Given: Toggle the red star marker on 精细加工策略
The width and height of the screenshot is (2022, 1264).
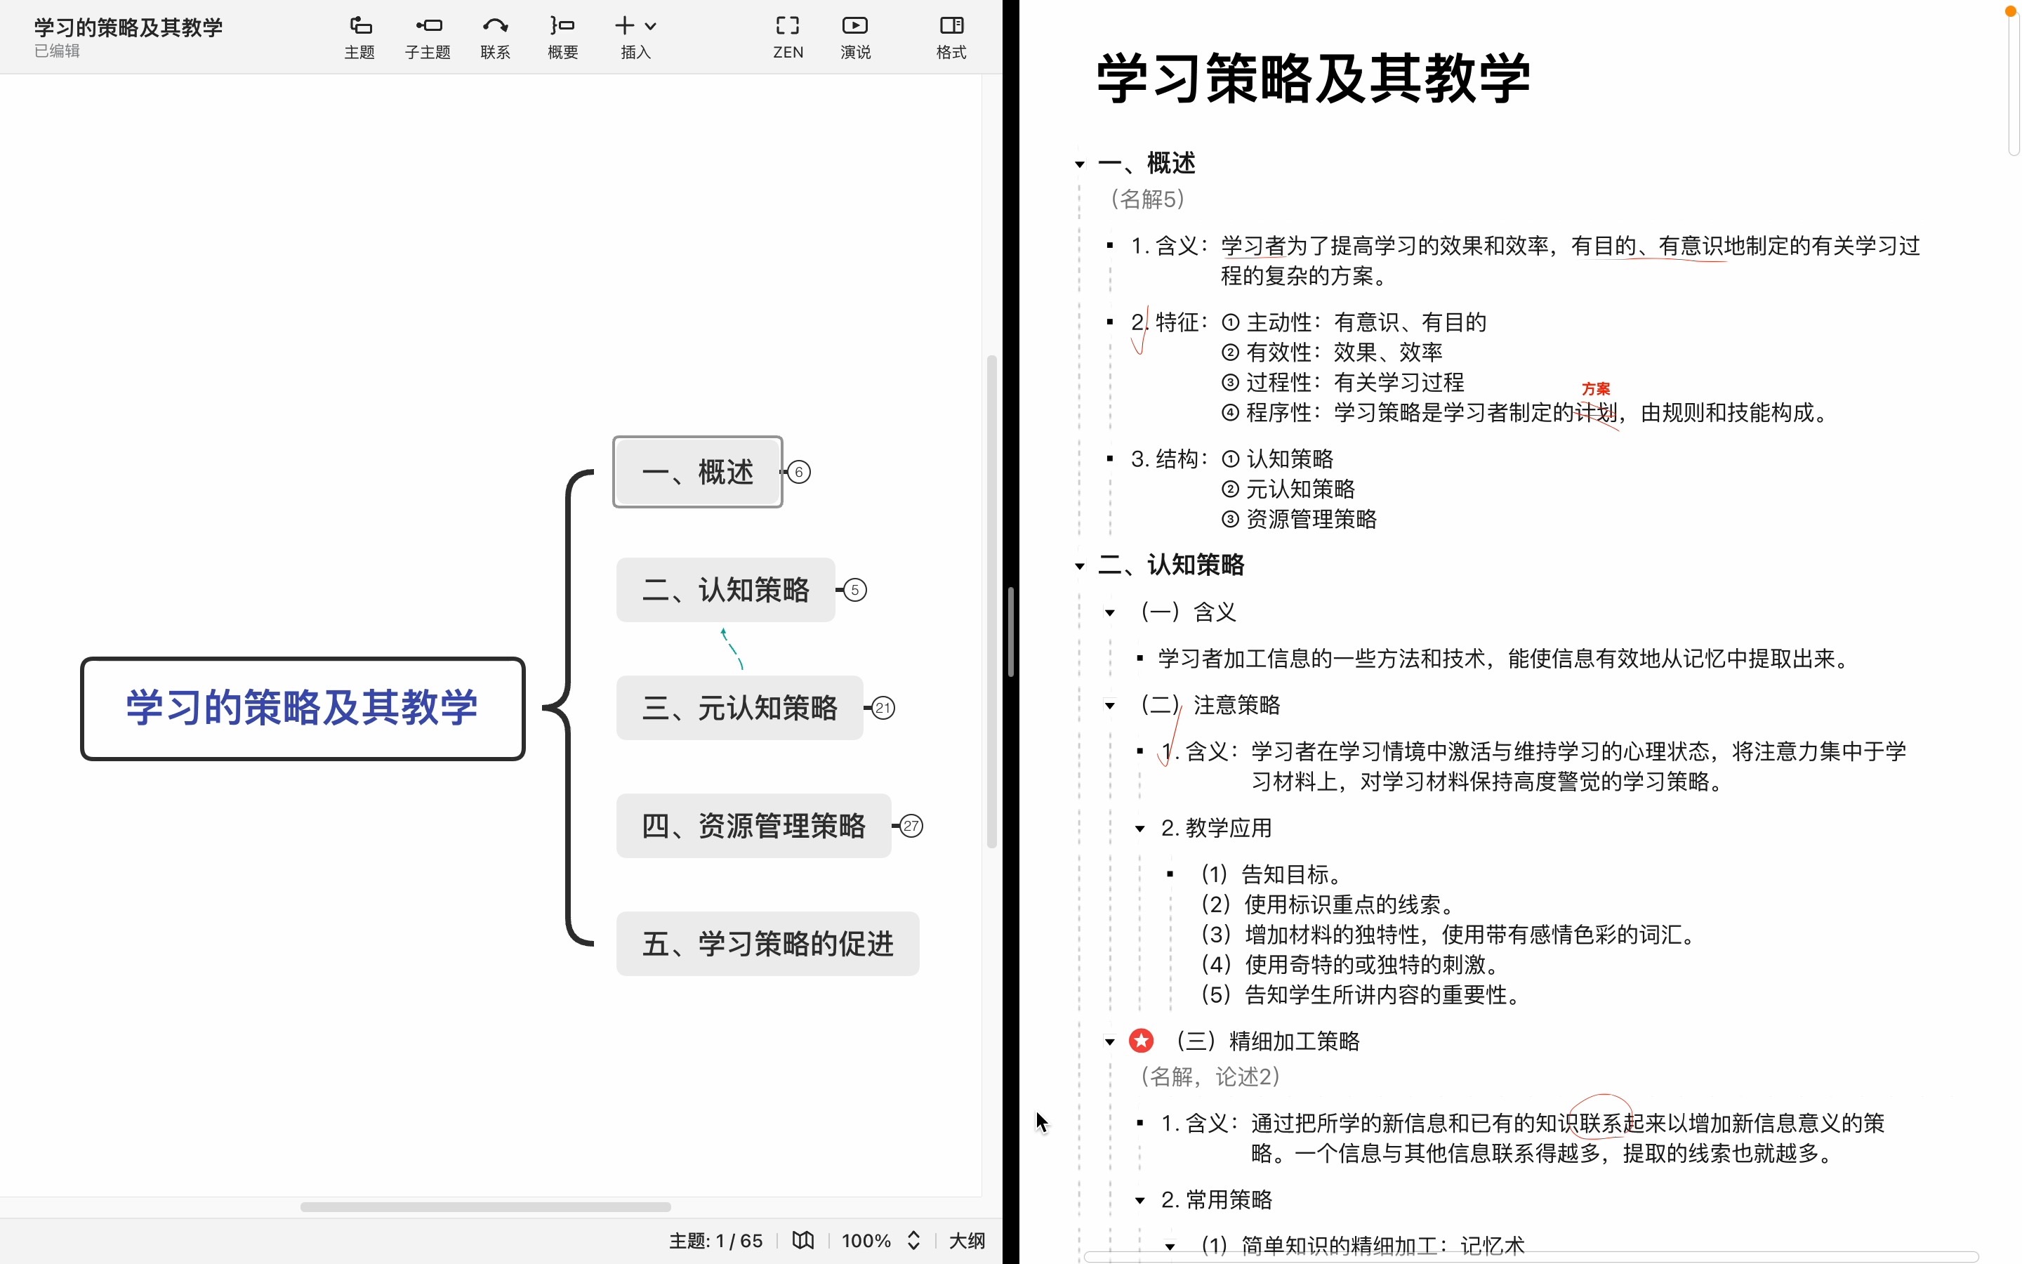Looking at the screenshot, I should click(1142, 1040).
